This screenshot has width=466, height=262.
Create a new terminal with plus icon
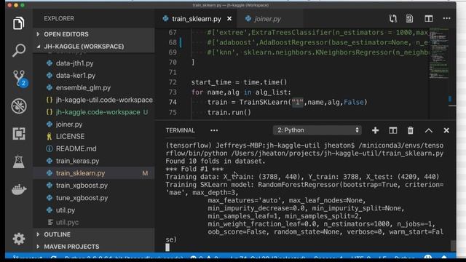point(375,130)
